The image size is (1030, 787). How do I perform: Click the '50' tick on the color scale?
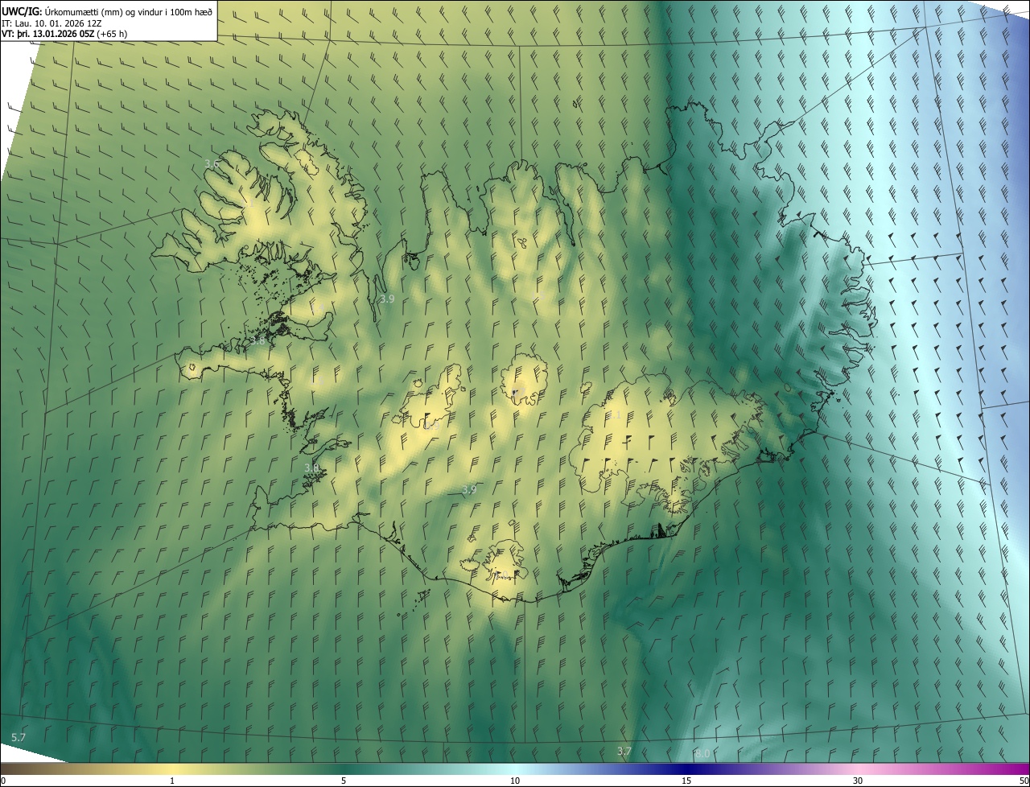coord(1023,781)
